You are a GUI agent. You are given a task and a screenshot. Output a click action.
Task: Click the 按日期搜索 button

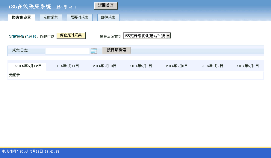(x=116, y=50)
